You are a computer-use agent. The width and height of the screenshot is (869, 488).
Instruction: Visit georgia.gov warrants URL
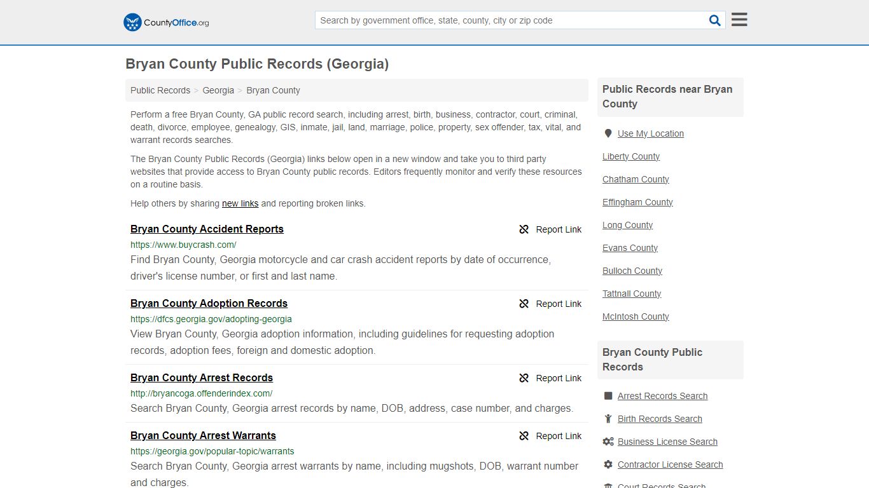click(x=212, y=451)
